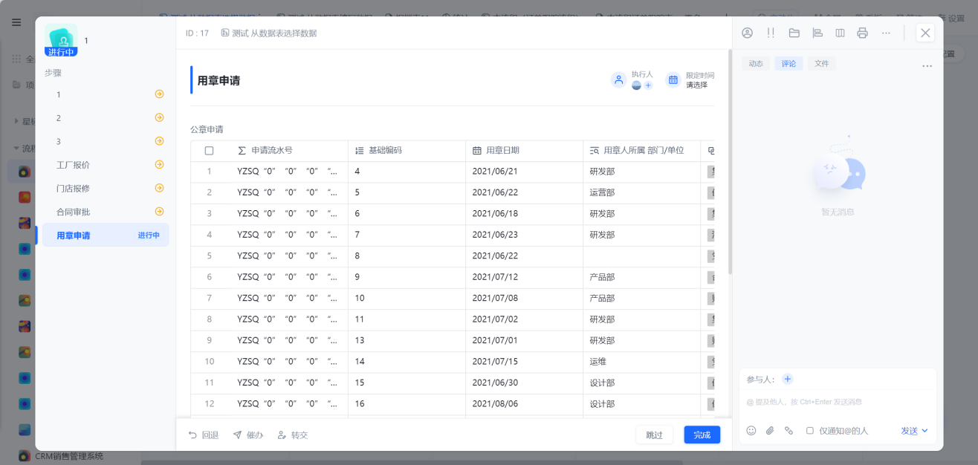Add participant with plus next to 参与人
Image resolution: width=978 pixels, height=465 pixels.
pyautogui.click(x=788, y=379)
